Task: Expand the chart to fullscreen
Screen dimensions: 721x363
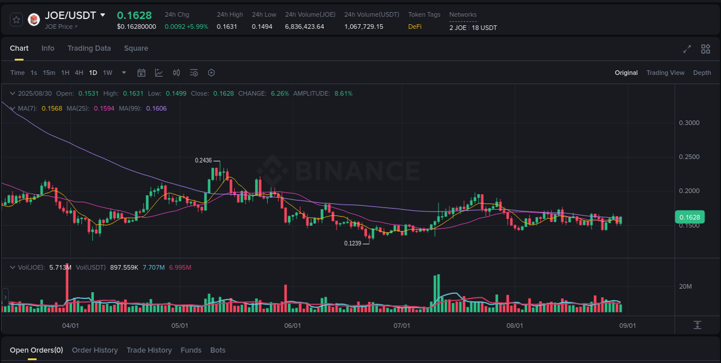Action: 687,49
